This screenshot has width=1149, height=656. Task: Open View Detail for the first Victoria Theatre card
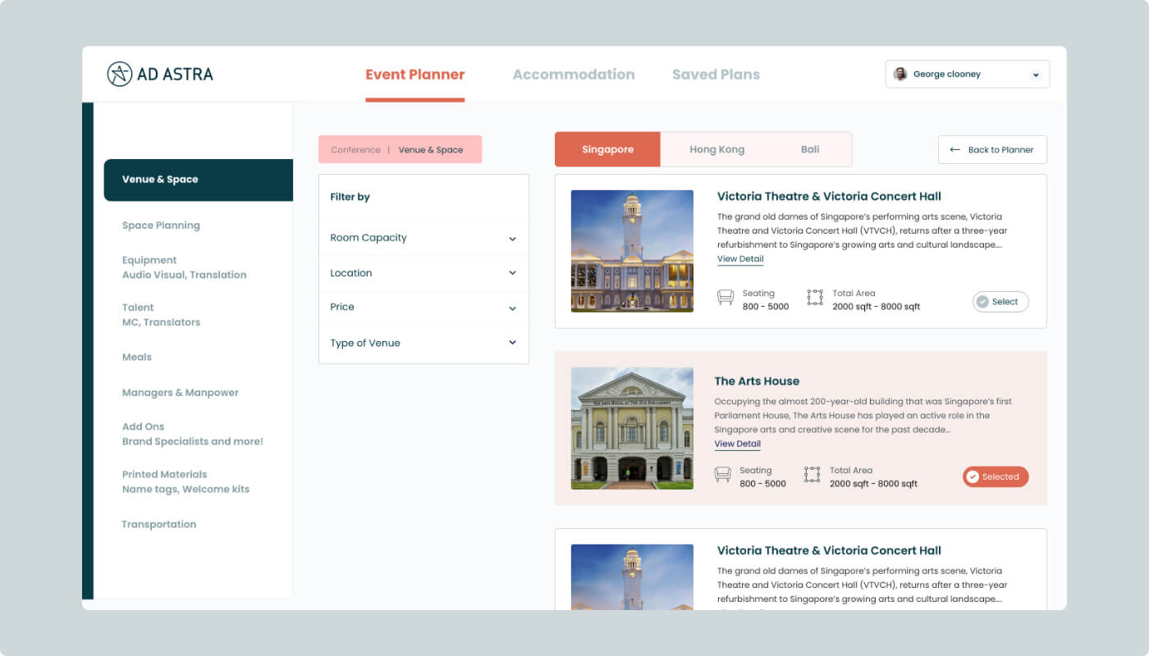click(x=740, y=259)
